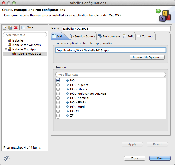The height and width of the screenshot is (165, 175).
Task: Click the Isabelle HOL 2013 item icon
Action: click(x=14, y=54)
